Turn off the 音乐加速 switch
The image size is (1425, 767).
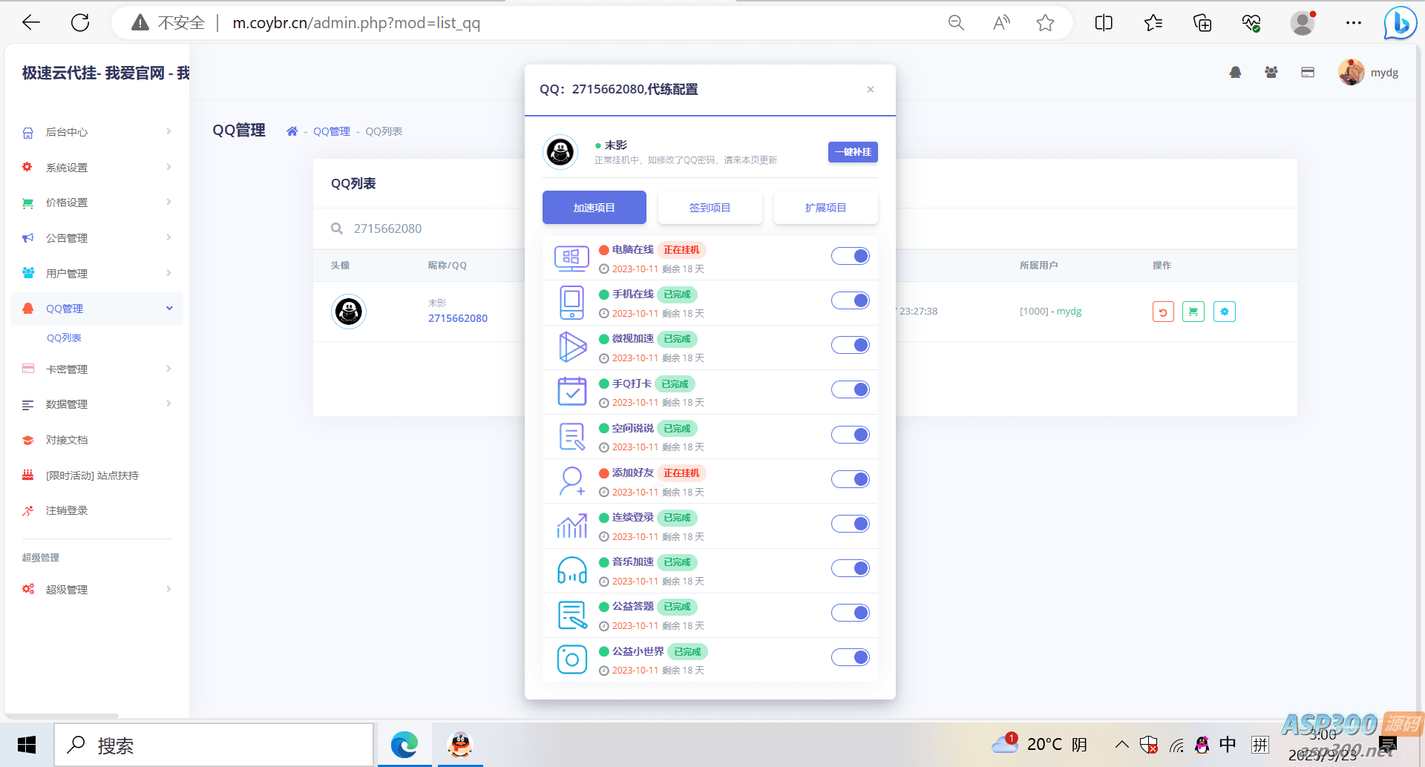click(x=850, y=569)
